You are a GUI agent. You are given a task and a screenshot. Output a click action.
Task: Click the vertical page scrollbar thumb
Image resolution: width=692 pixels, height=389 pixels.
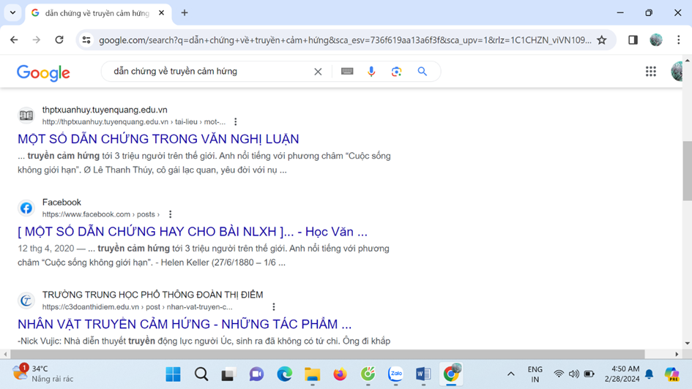coord(687,170)
